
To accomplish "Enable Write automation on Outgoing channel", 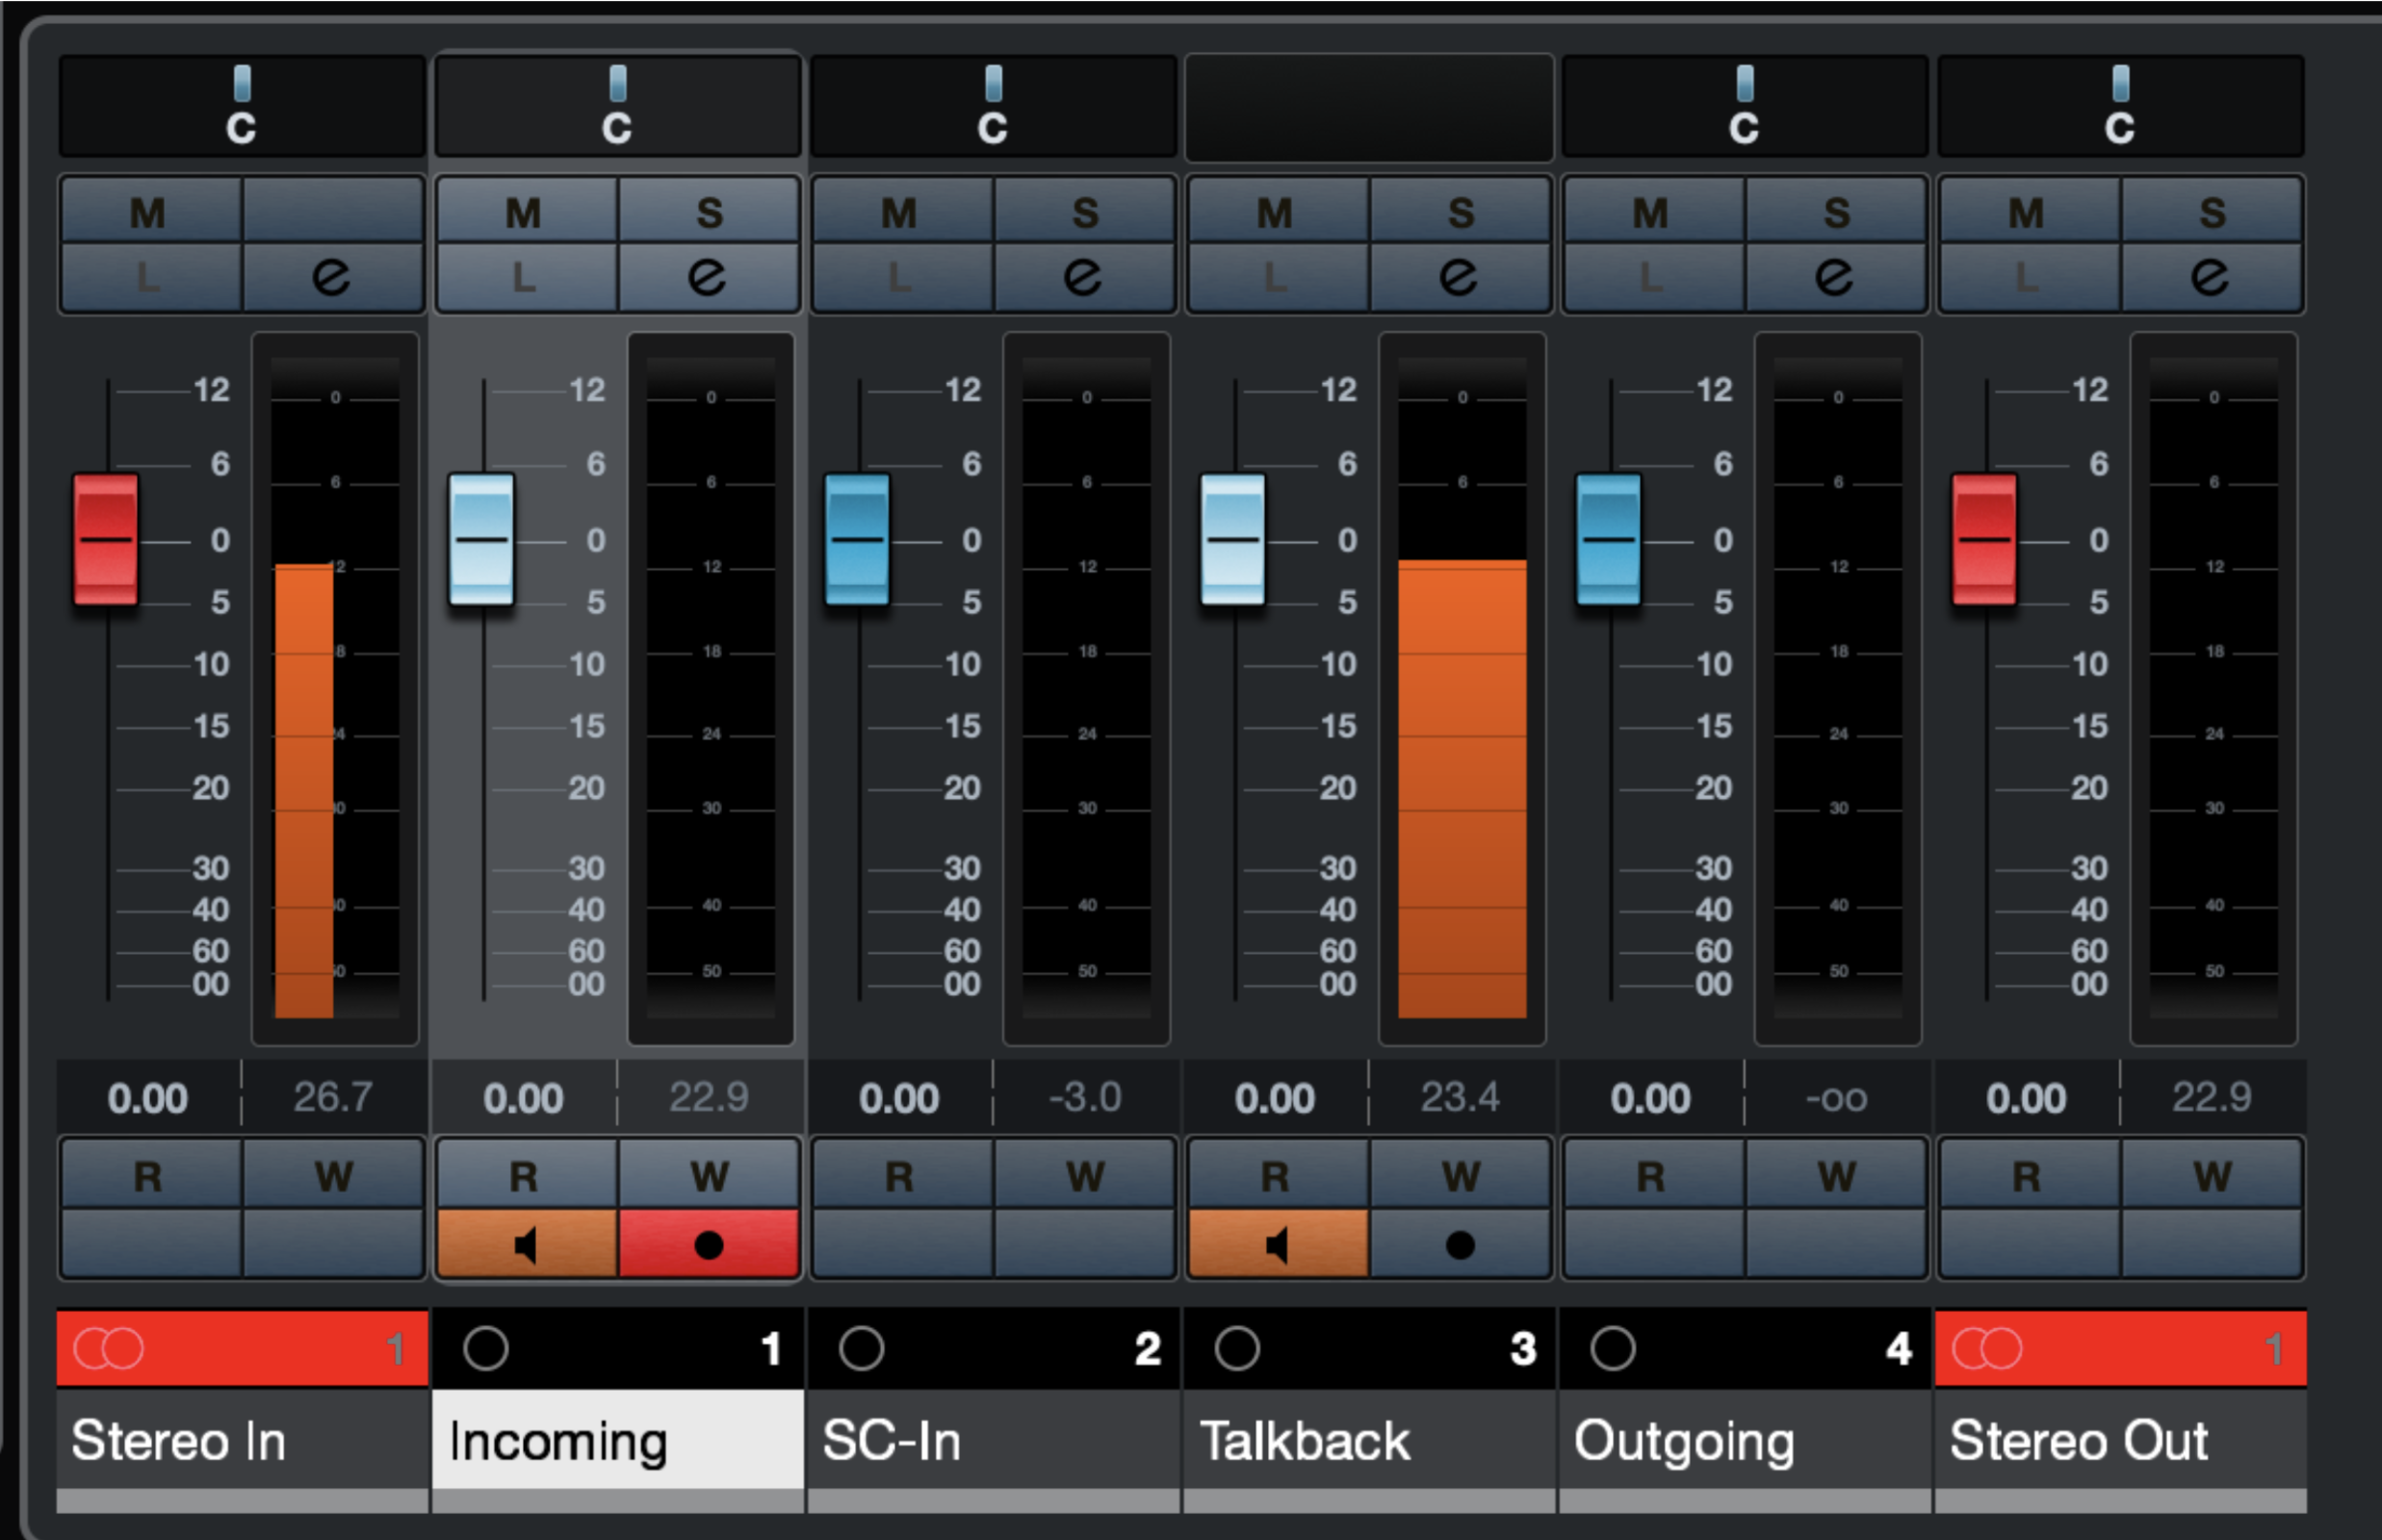I will [1836, 1176].
